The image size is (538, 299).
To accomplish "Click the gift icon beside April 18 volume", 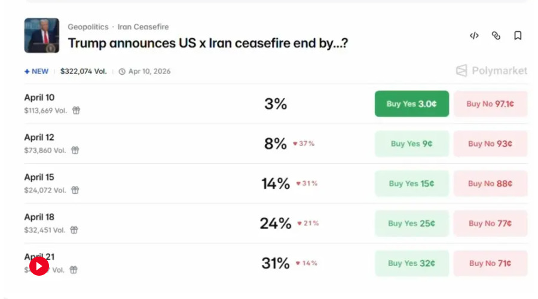I will 74,230.
